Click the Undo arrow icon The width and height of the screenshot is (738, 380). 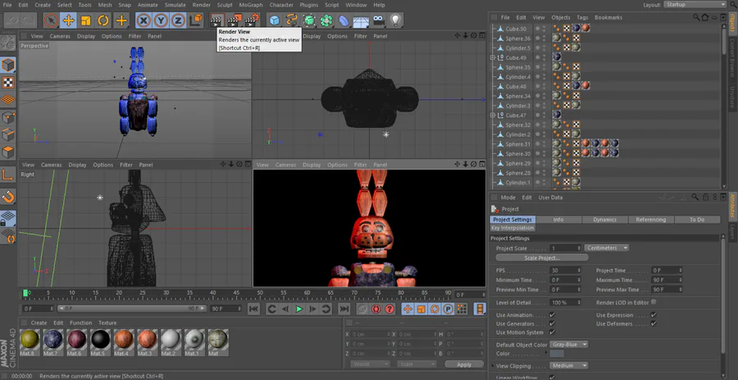11,20
